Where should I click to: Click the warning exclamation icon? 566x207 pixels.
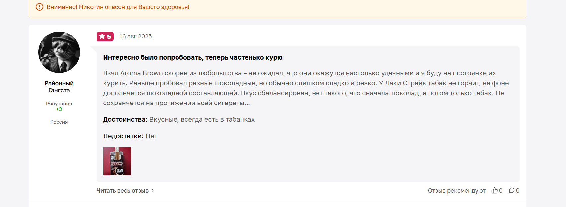coord(39,7)
